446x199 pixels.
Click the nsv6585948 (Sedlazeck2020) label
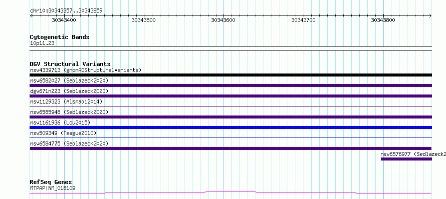(x=69, y=112)
